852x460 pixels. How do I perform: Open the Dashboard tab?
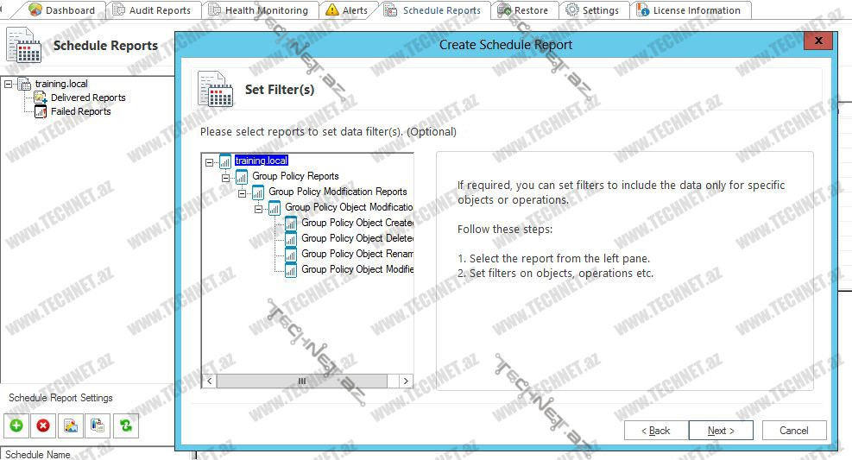click(x=62, y=10)
